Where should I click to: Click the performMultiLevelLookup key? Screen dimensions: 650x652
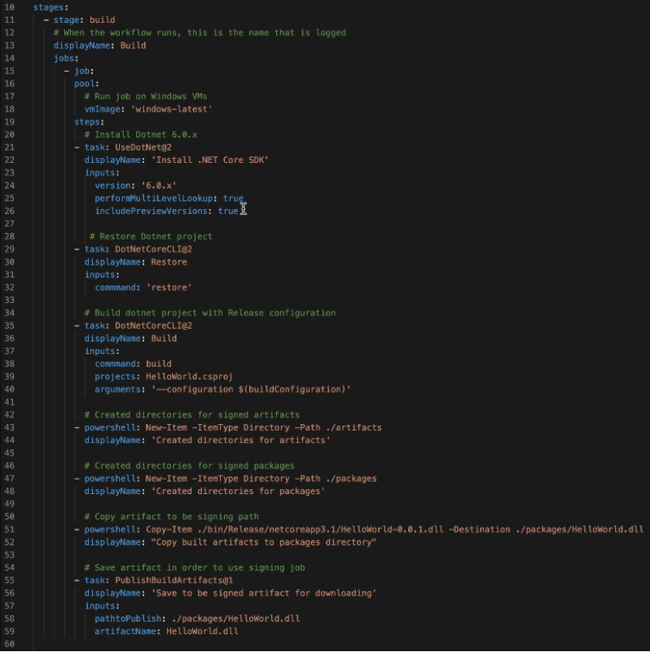(156, 199)
